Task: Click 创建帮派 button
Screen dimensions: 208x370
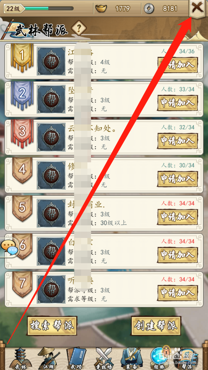Action: (x=156, y=325)
